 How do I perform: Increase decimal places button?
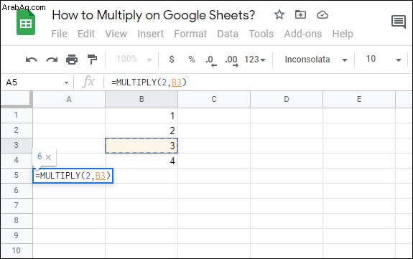[x=231, y=60]
